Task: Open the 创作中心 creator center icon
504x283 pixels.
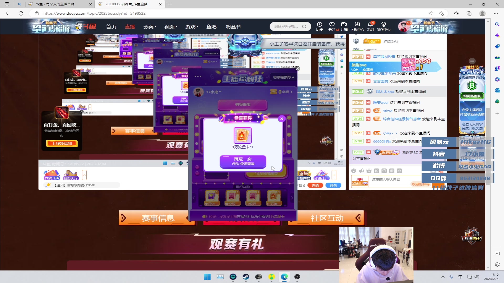Action: click(x=384, y=26)
